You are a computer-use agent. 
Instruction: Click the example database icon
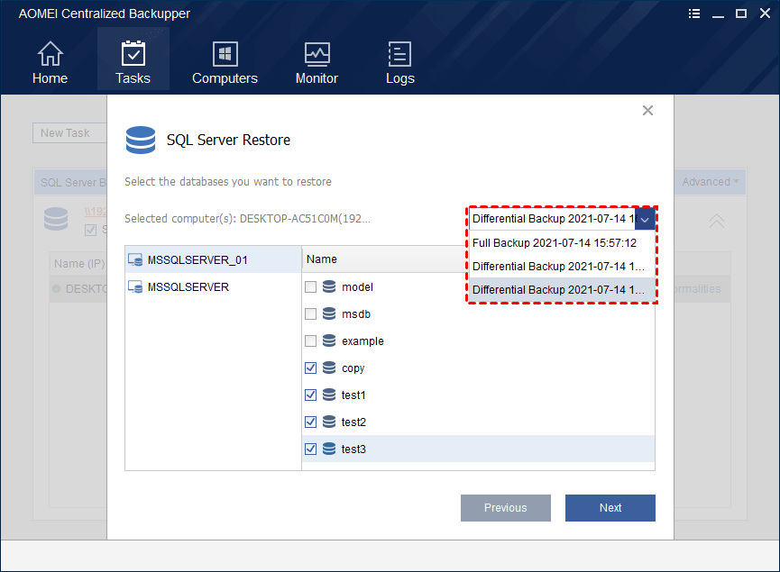[329, 340]
